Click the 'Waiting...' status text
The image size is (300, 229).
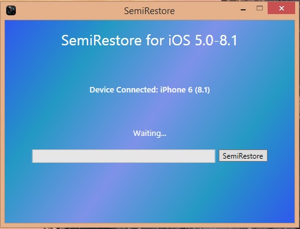tap(150, 133)
